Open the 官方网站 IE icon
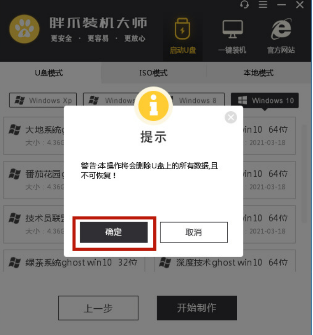 pyautogui.click(x=281, y=29)
